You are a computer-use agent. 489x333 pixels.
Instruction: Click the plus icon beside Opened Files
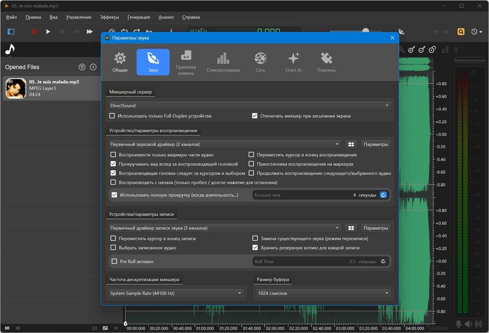pyautogui.click(x=93, y=67)
